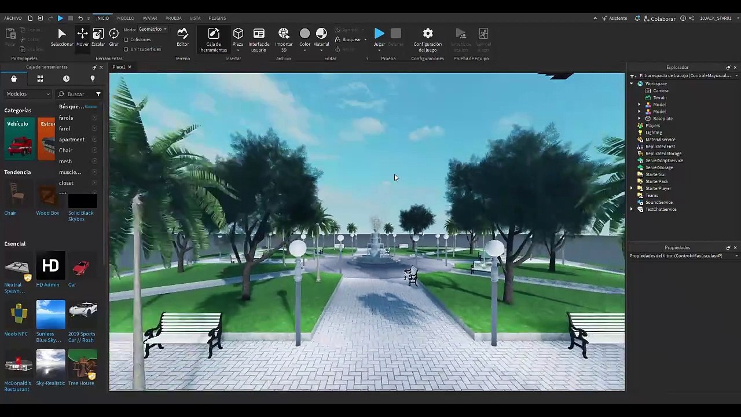Open toolbox search filter funnel
This screenshot has height=417, width=741.
click(x=98, y=94)
